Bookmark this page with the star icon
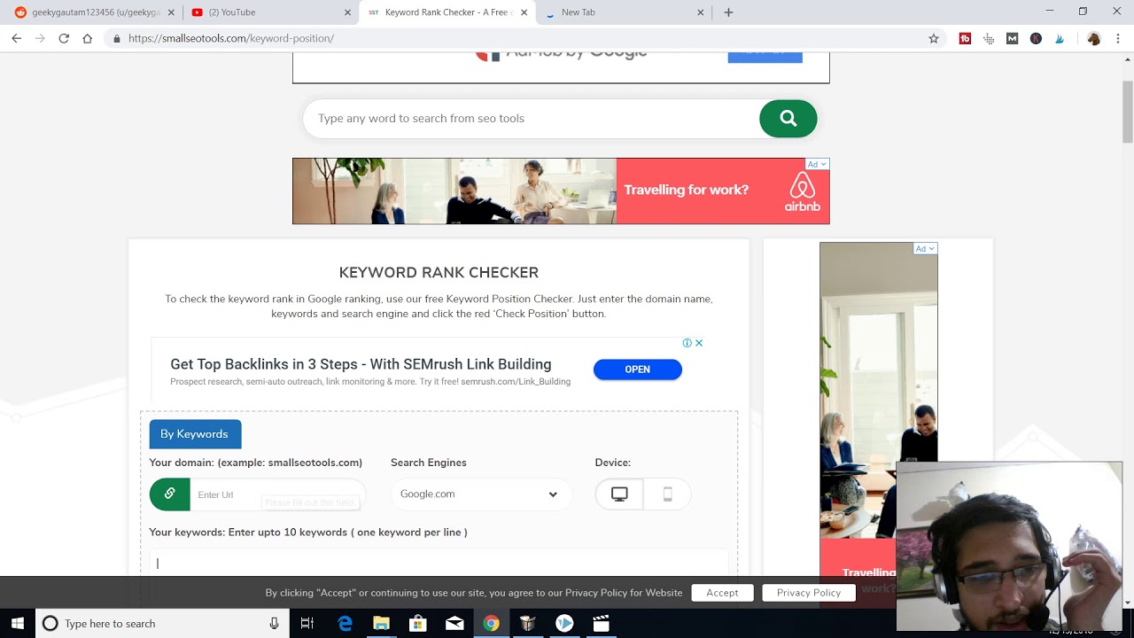1134x638 pixels. pos(933,39)
